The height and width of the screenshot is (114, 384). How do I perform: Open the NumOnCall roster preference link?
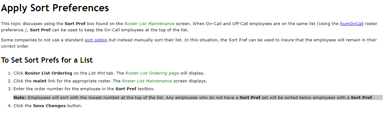click(x=351, y=23)
